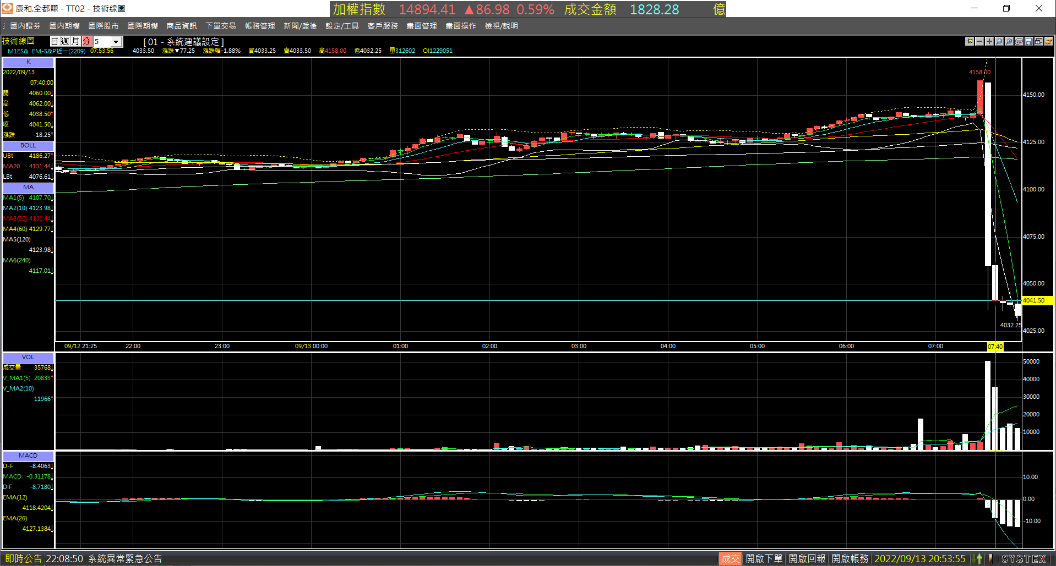
Task: Click the VOL indicator header
Action: click(x=29, y=358)
